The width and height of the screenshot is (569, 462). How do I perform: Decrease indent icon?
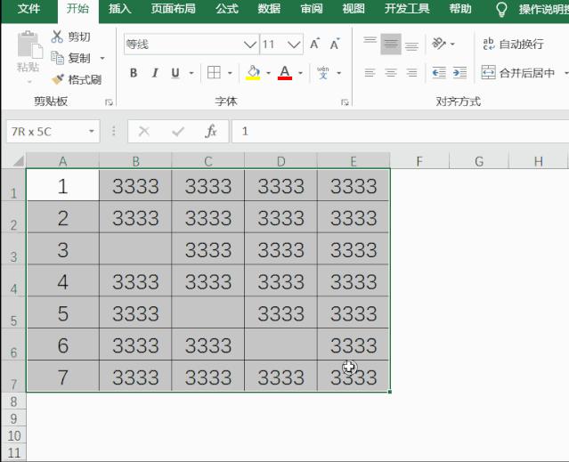tap(439, 73)
